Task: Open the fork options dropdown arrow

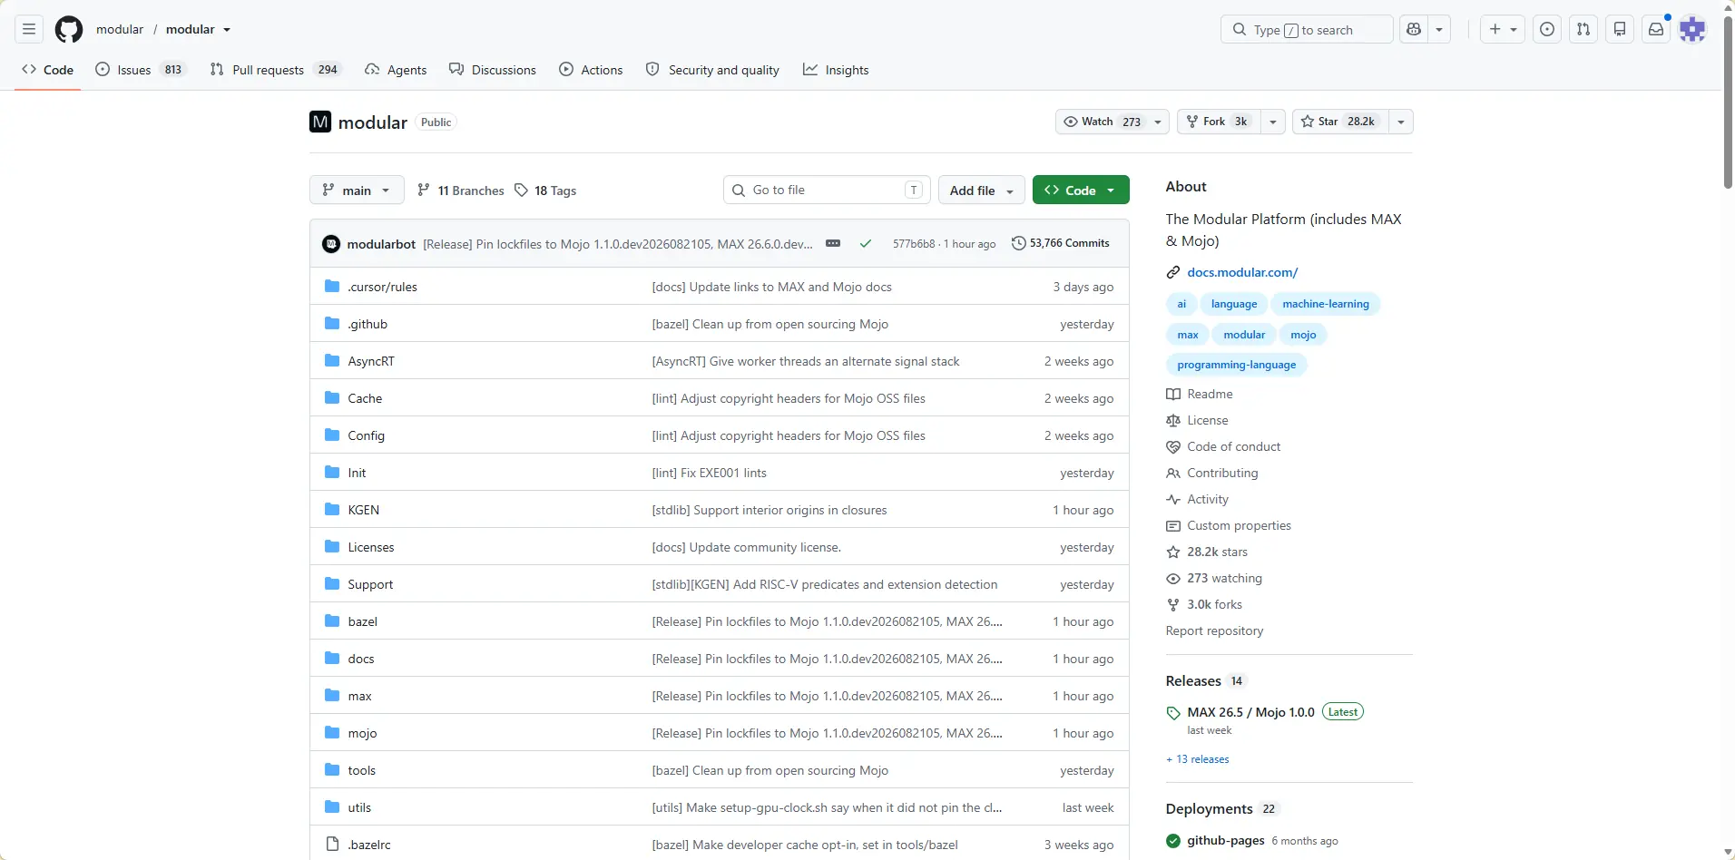Action: click(1273, 122)
